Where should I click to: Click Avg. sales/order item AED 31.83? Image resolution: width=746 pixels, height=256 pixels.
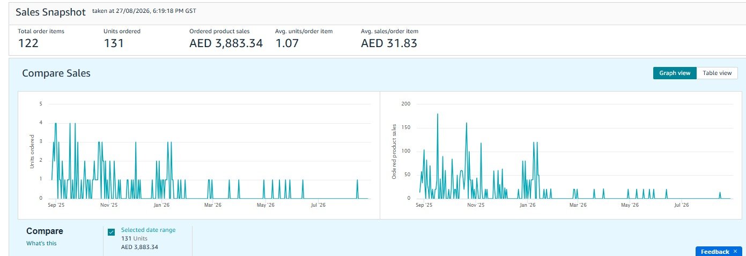point(389,43)
